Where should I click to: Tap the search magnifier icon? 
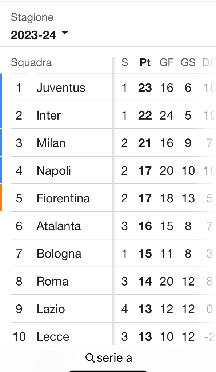coord(90,358)
